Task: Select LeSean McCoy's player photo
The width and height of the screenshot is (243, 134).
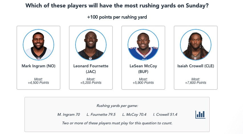Action: tap(143, 45)
